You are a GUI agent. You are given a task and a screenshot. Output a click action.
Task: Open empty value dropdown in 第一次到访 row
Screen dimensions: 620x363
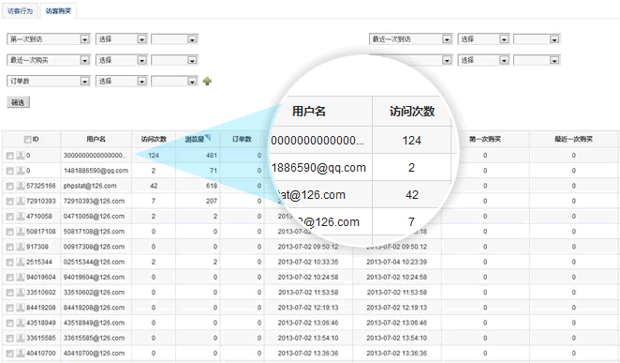[174, 39]
